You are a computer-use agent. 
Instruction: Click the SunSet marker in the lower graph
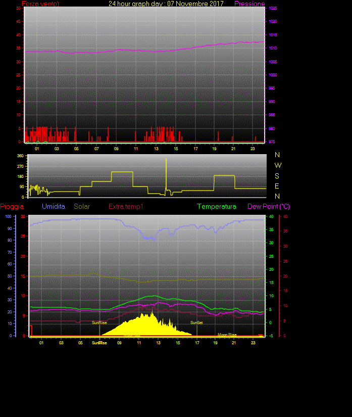click(x=196, y=322)
